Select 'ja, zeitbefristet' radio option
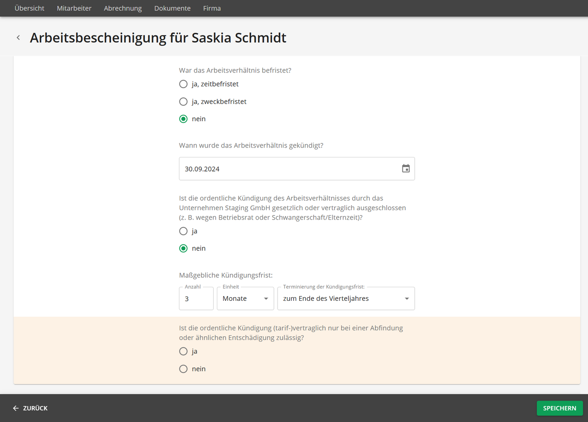Screen dimensions: 588x422 tap(183, 84)
